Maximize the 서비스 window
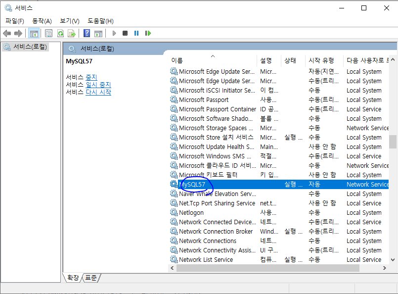 coord(364,8)
